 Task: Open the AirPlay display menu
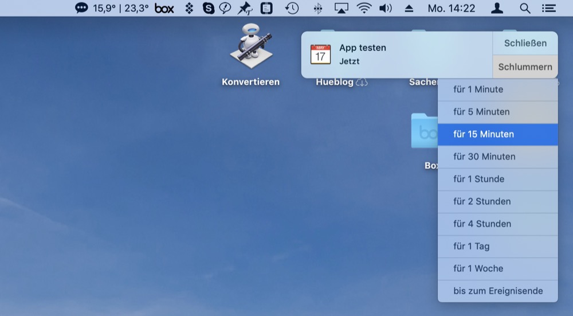(342, 8)
